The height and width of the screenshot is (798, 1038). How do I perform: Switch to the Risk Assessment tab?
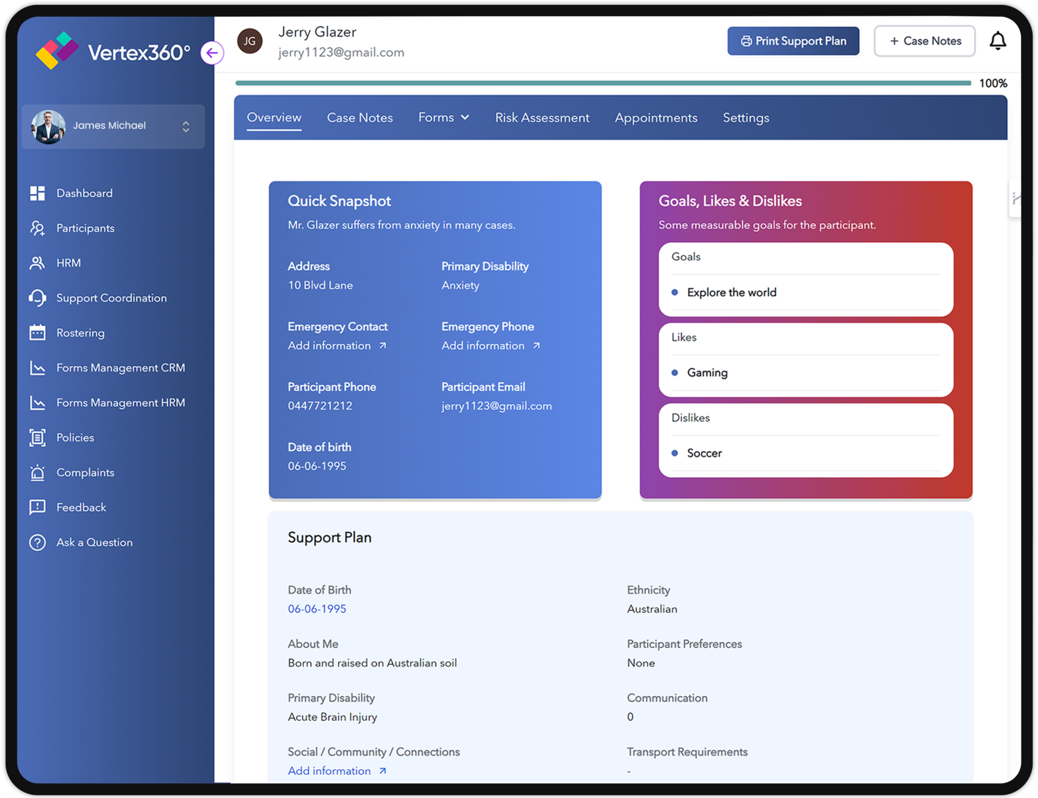541,117
